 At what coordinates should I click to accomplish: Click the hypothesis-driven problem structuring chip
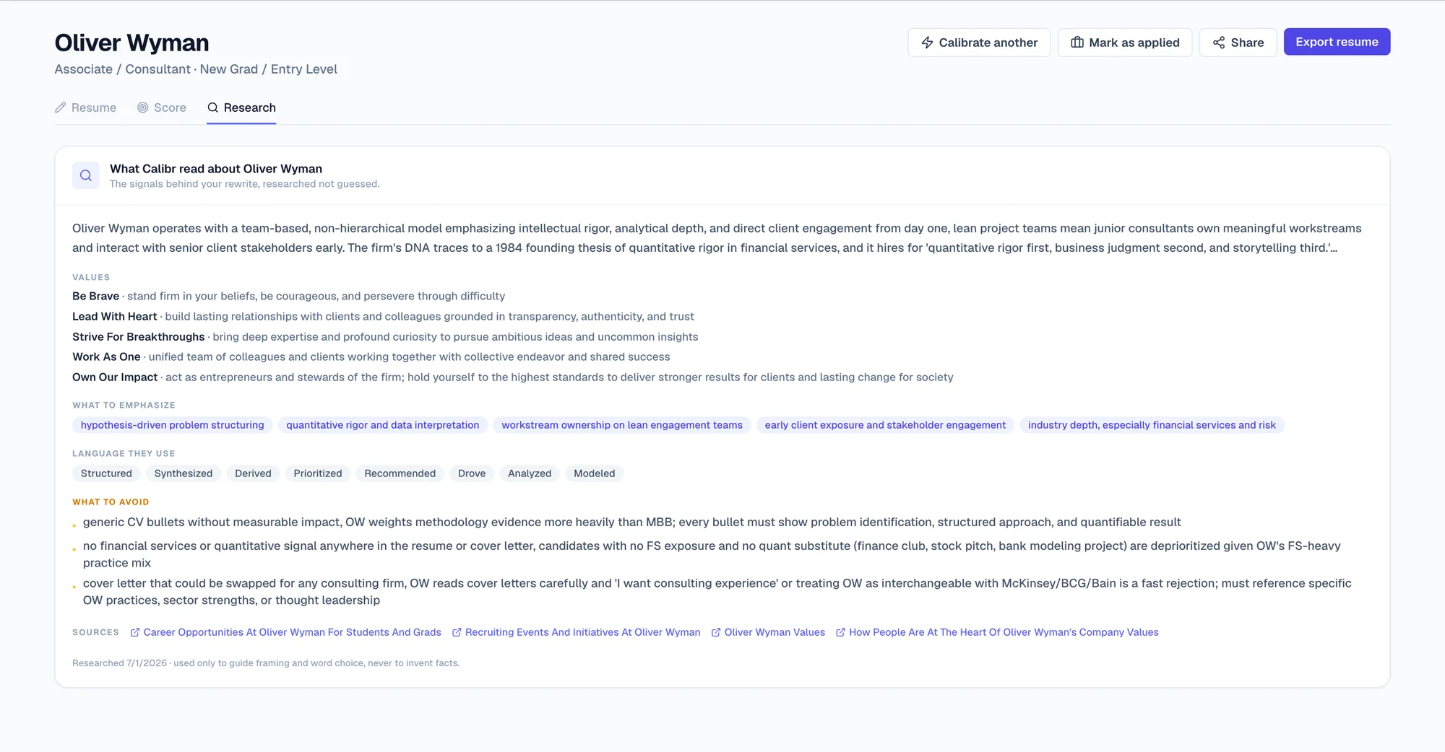tap(173, 425)
